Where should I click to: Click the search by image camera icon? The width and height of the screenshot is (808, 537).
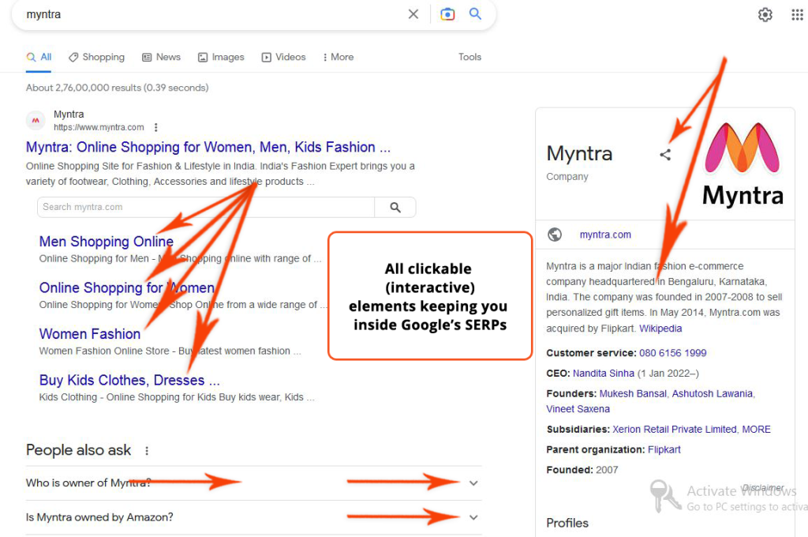pos(447,13)
